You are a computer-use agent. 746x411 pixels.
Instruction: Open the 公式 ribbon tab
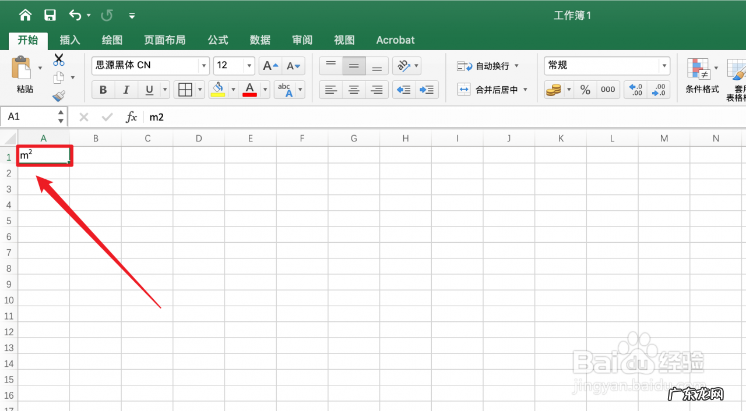coord(217,40)
